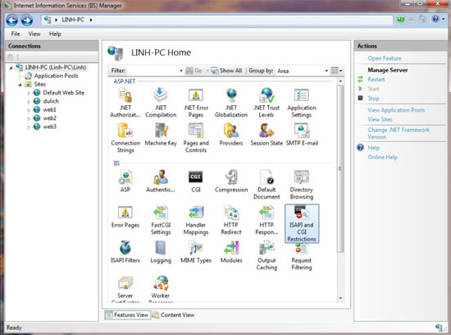The width and height of the screenshot is (451, 335).
Task: Open the File menu
Action: [x=16, y=34]
